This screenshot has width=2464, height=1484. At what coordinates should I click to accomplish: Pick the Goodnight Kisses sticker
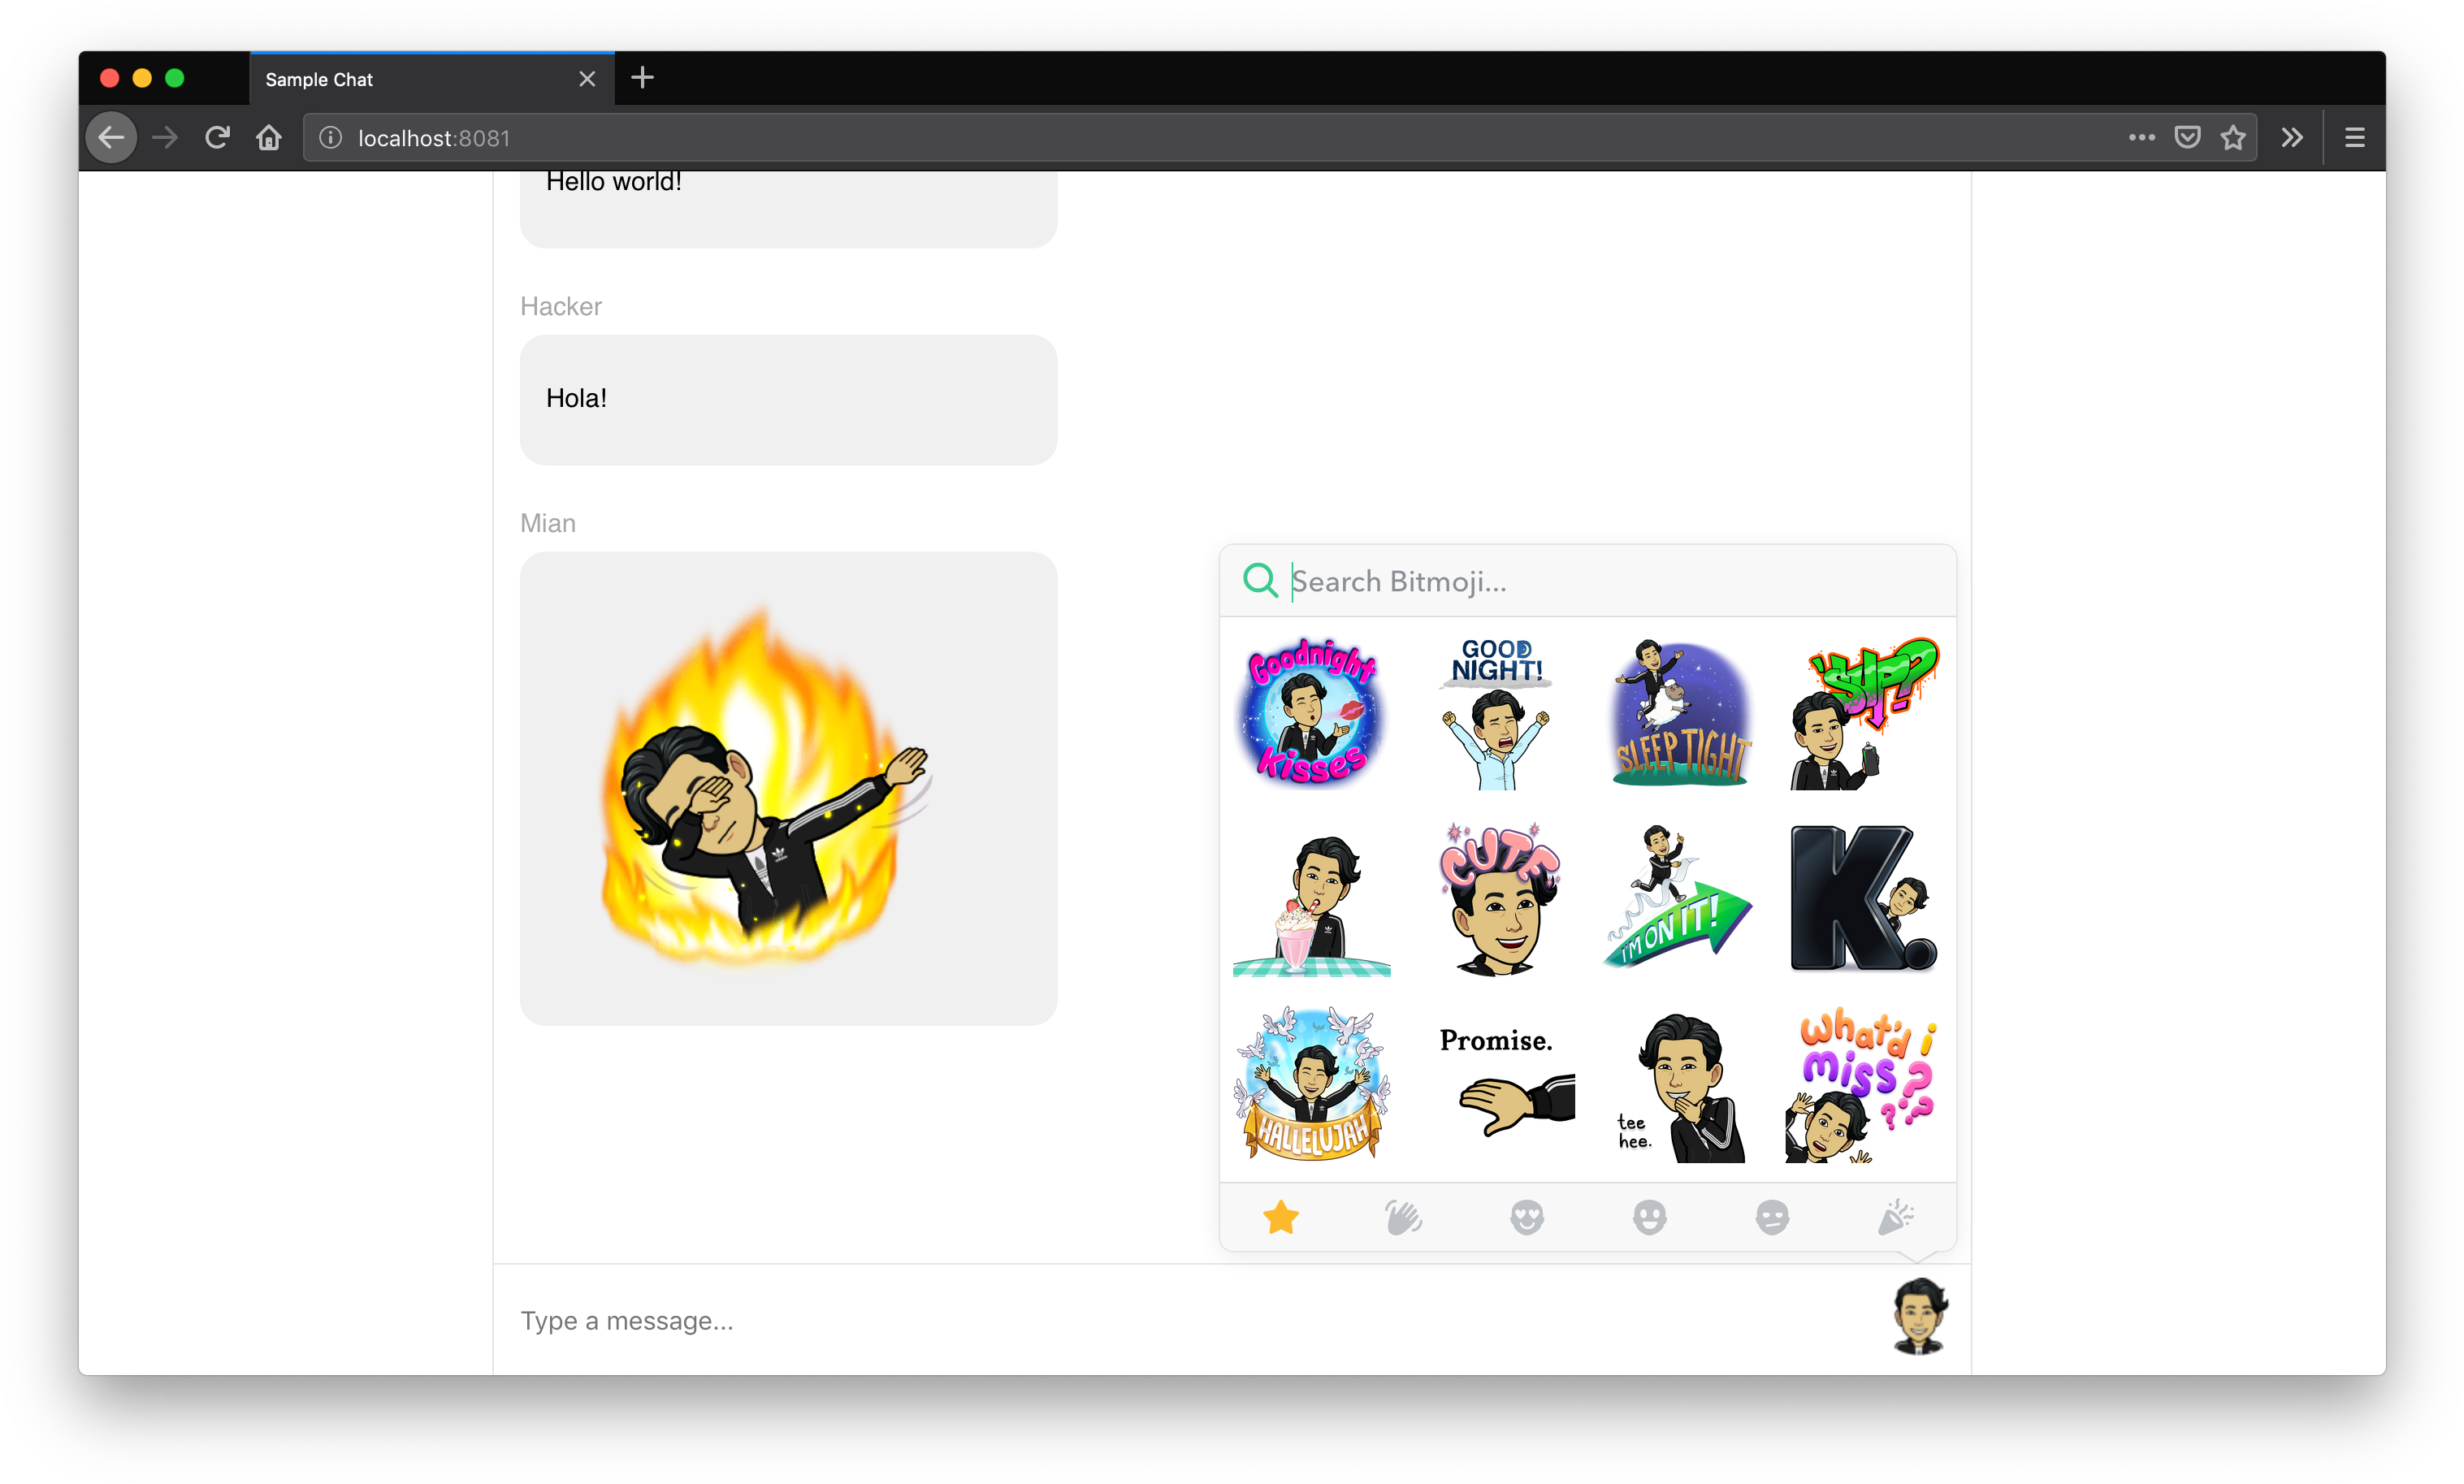tap(1311, 712)
